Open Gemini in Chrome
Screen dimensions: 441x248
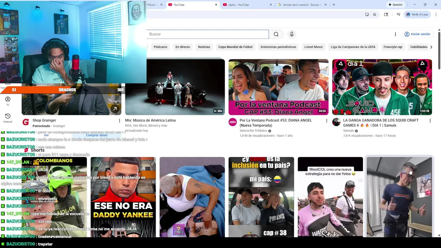[x=395, y=5]
